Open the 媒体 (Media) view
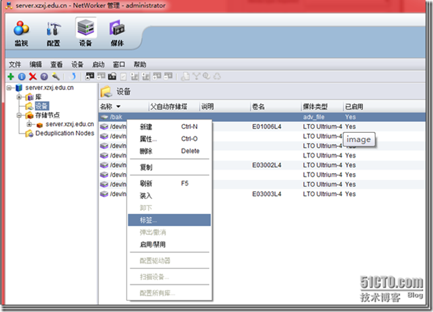Viewport: 433px width, 312px height. (117, 33)
